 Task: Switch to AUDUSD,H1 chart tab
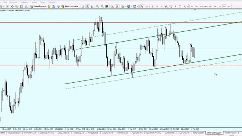93,133
